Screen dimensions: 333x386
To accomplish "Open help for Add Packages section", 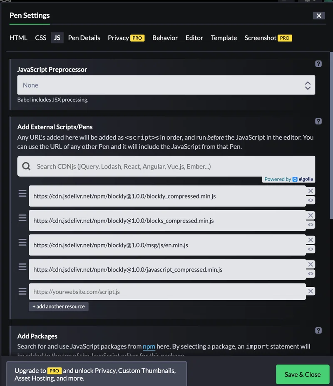I will point(318,331).
